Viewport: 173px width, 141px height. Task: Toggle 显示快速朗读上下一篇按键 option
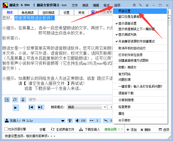click(x=140, y=29)
